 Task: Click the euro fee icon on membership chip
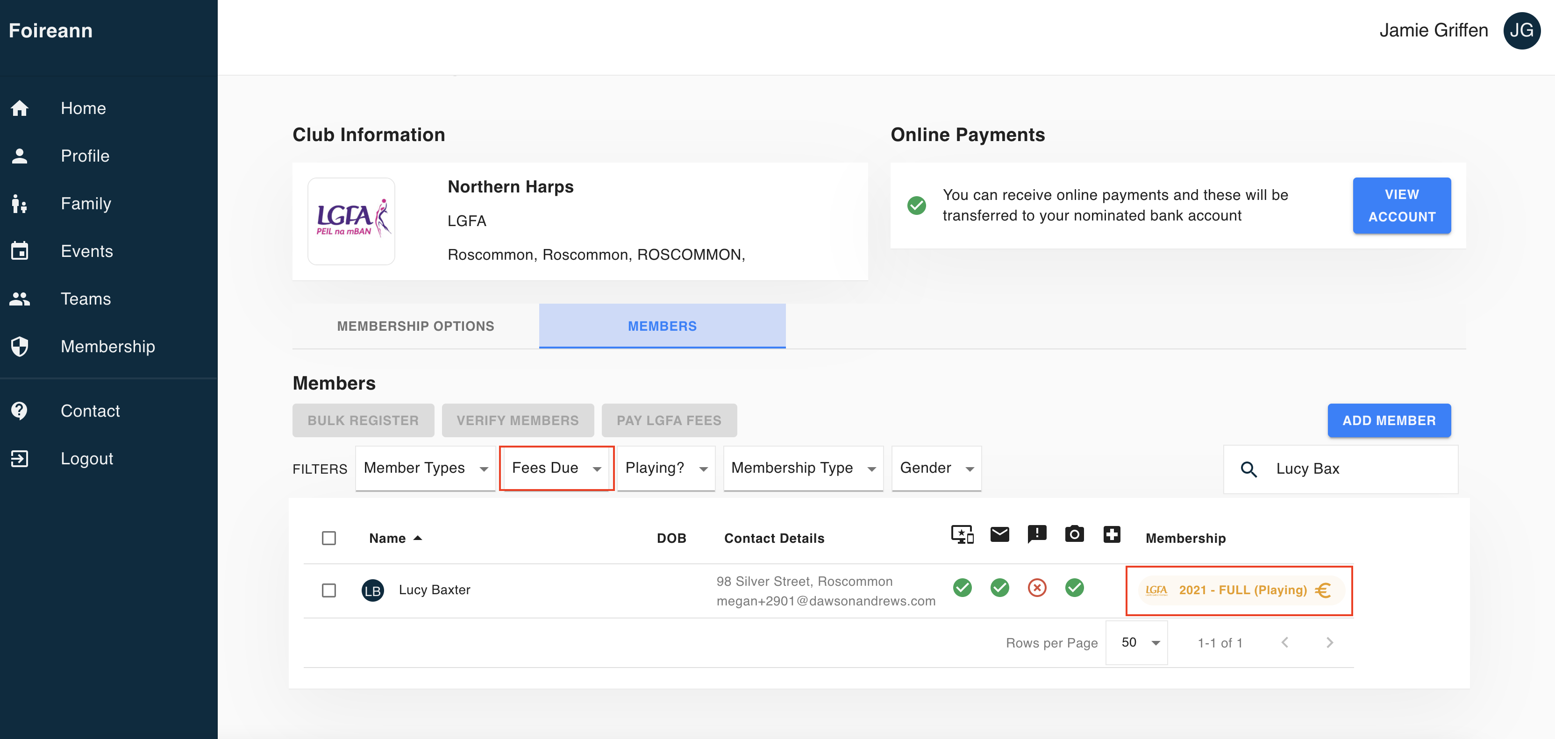(x=1323, y=590)
